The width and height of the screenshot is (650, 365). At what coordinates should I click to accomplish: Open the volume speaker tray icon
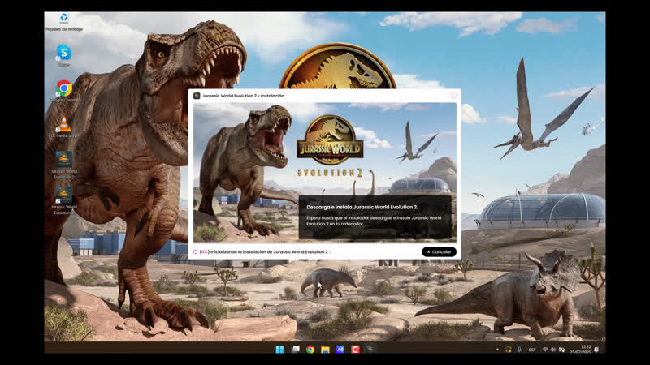pos(553,350)
